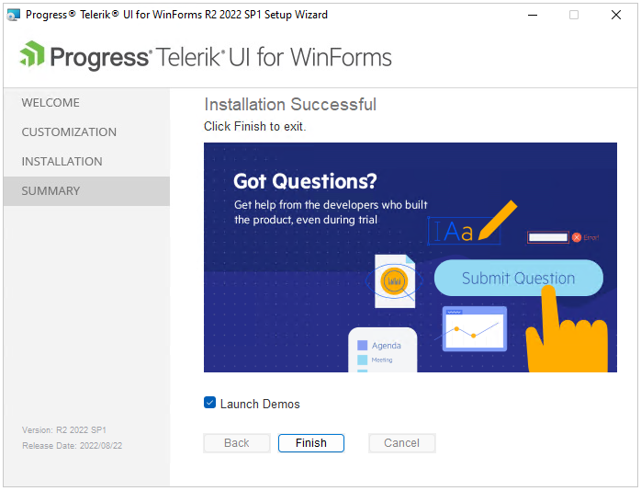Uncheck the Launch Demos checkbox
This screenshot has width=641, height=491.
209,403
